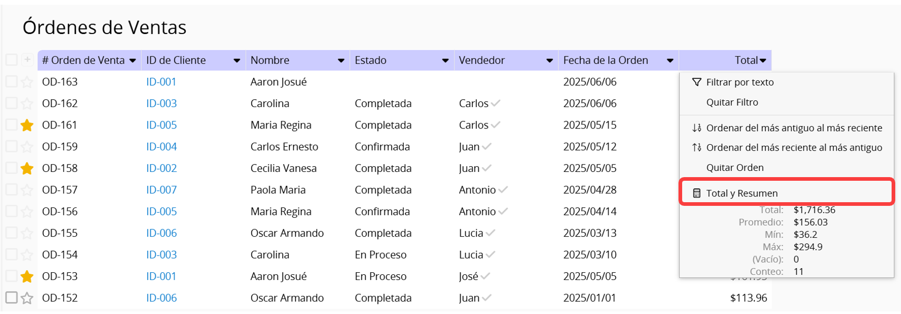This screenshot has height=314, width=901.
Task: Select Quitar Orden menu option
Action: (734, 168)
